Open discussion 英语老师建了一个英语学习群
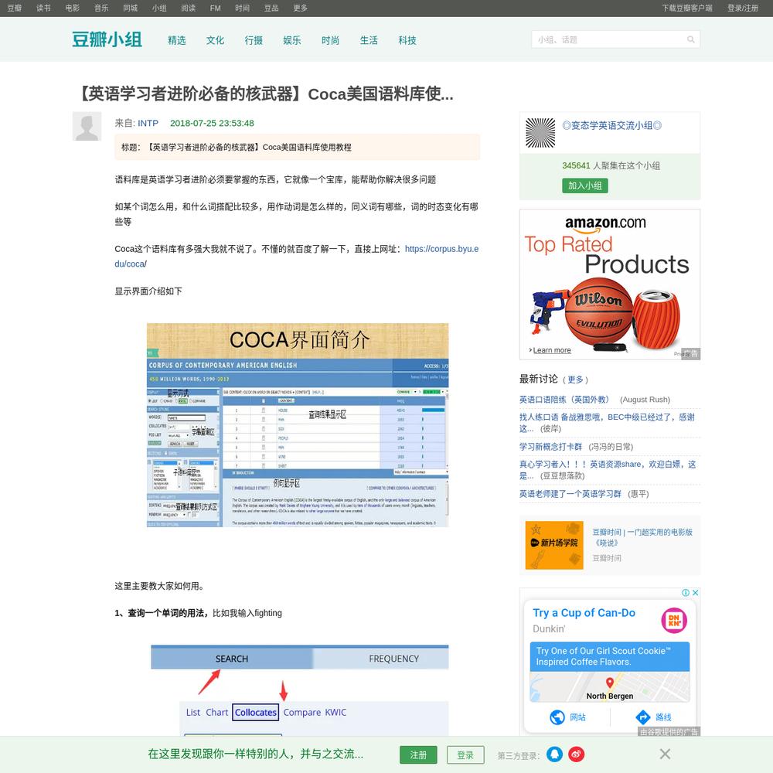773x773 pixels. click(x=570, y=494)
